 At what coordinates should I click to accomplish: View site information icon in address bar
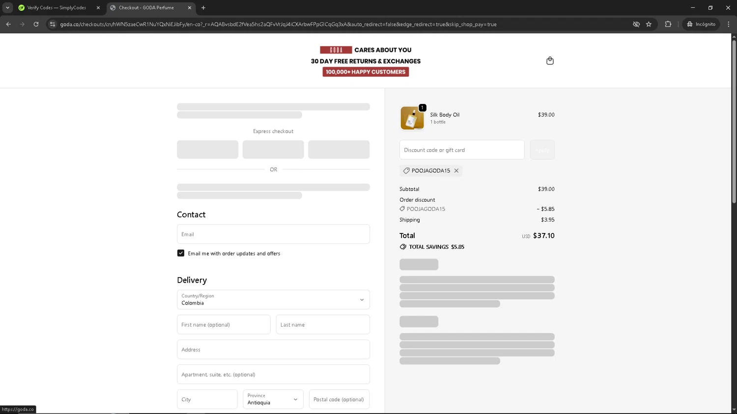(x=53, y=24)
